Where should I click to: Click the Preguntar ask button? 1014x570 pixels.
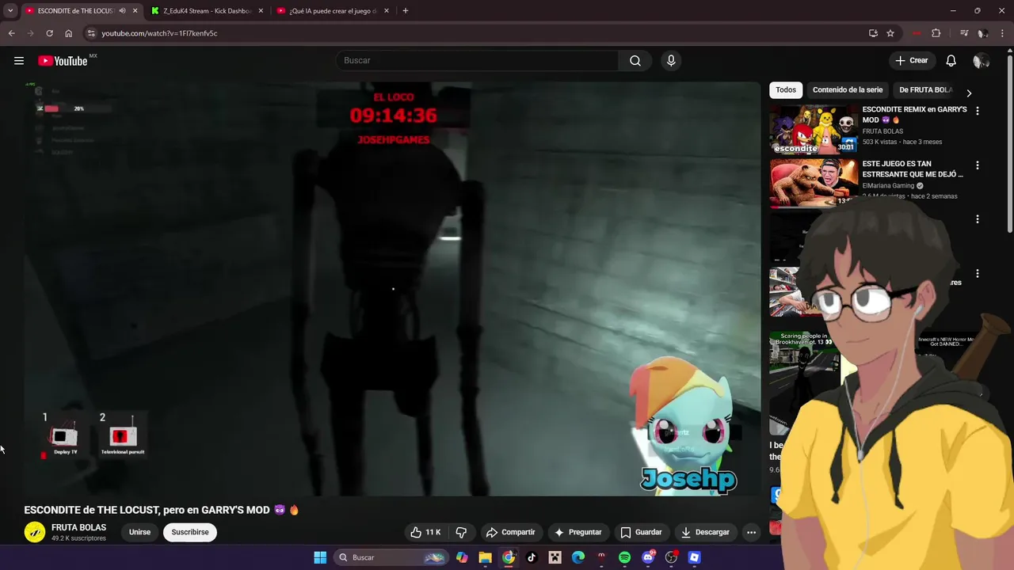[x=578, y=532]
